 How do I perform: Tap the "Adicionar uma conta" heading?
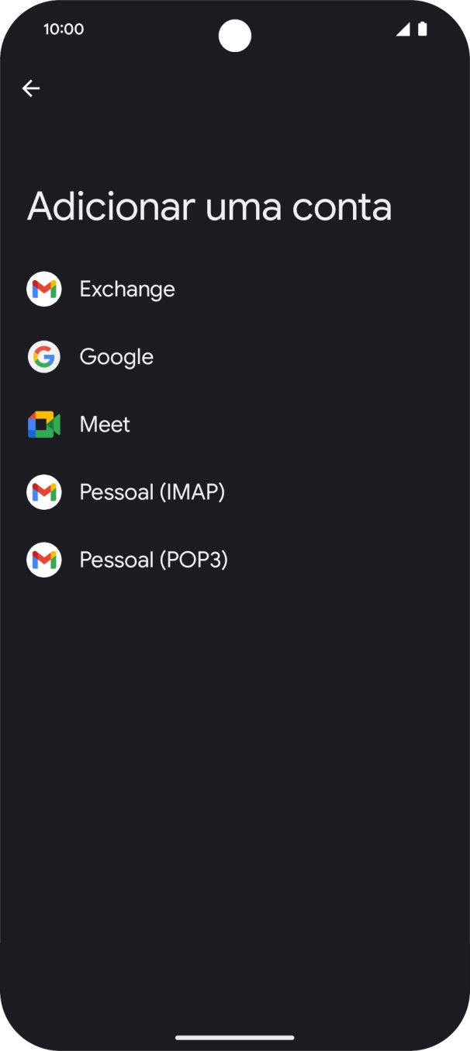[209, 206]
